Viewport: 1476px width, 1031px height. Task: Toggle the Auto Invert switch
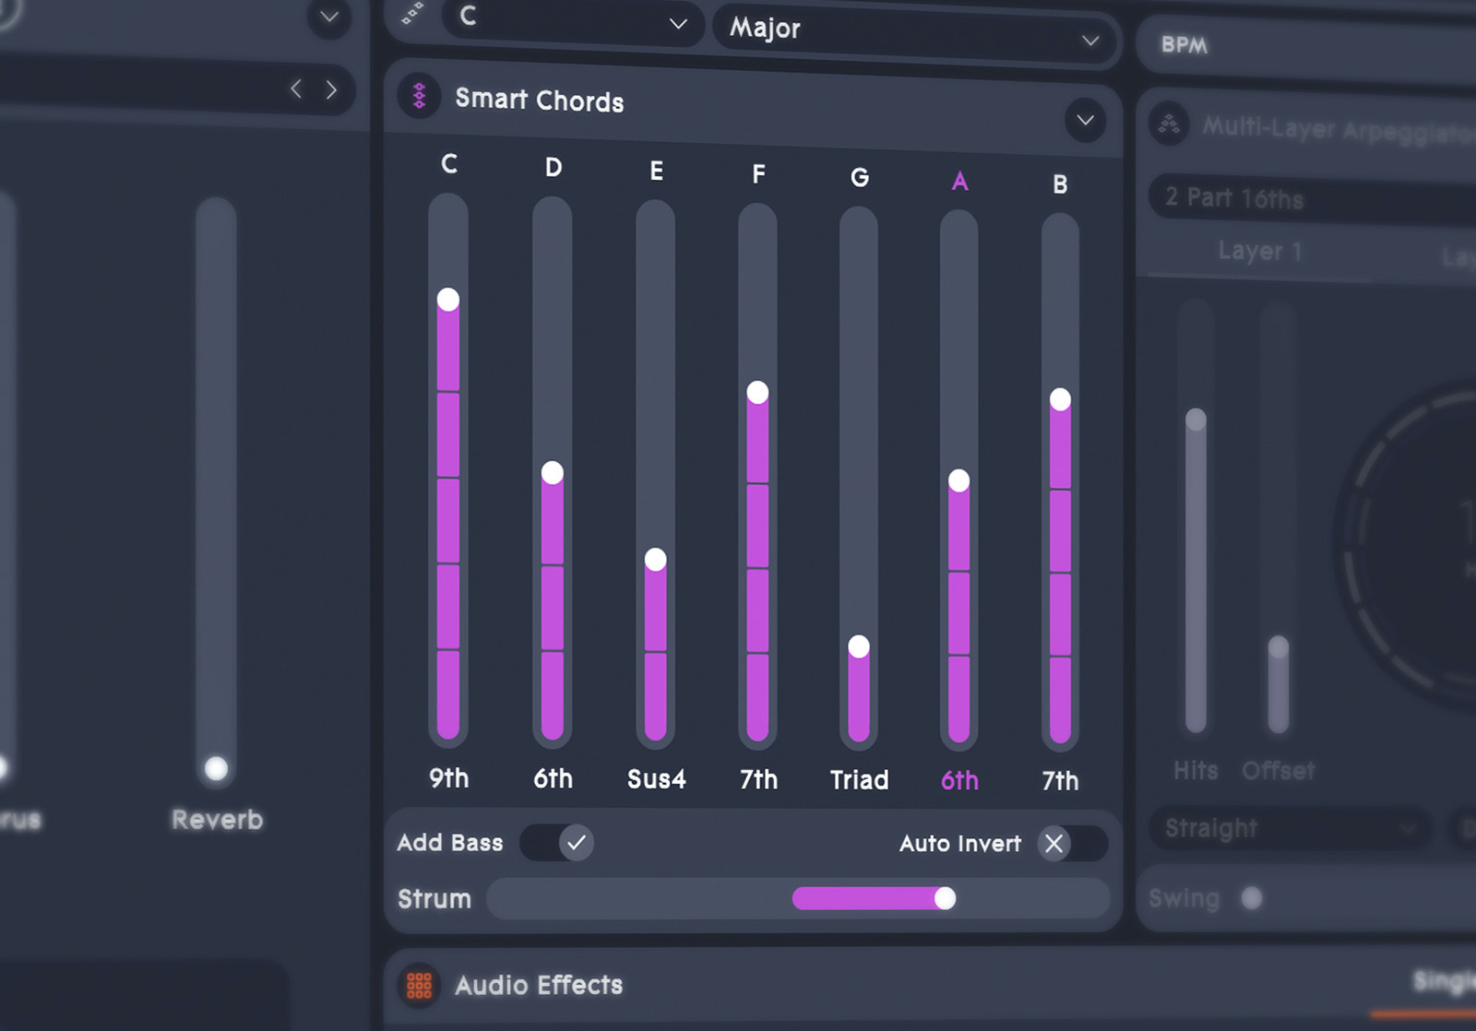coord(1071,843)
